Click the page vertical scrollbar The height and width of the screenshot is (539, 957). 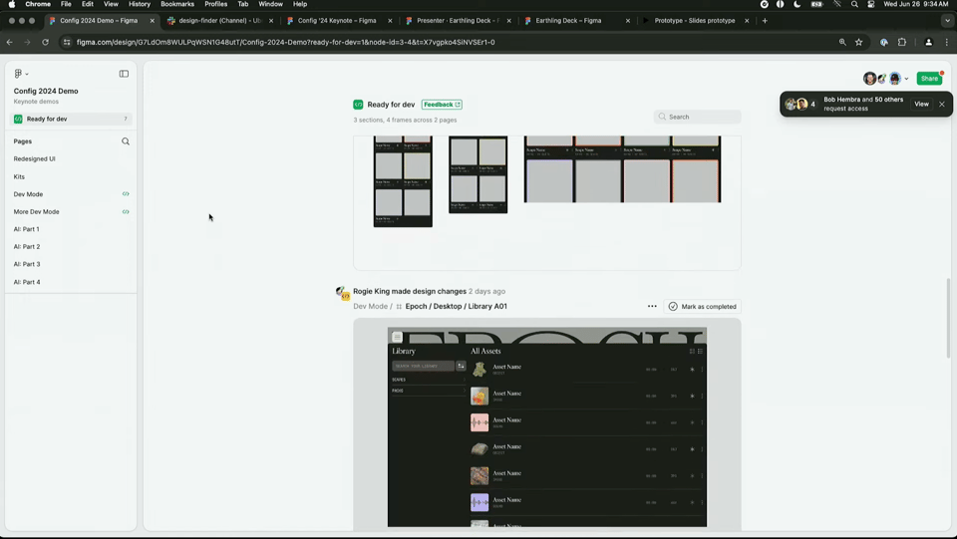click(948, 318)
